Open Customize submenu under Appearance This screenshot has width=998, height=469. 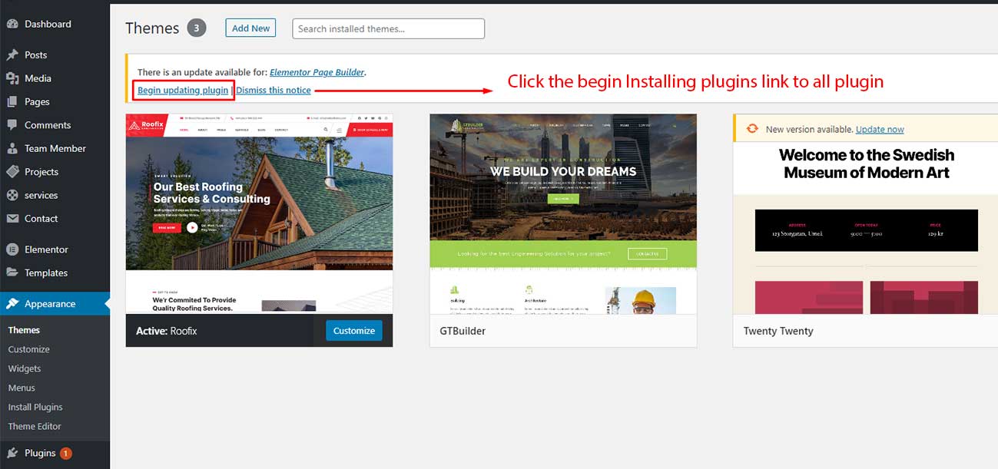[28, 349]
